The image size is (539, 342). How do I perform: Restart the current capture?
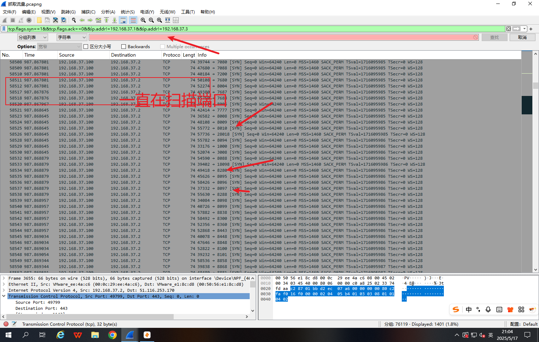point(21,20)
